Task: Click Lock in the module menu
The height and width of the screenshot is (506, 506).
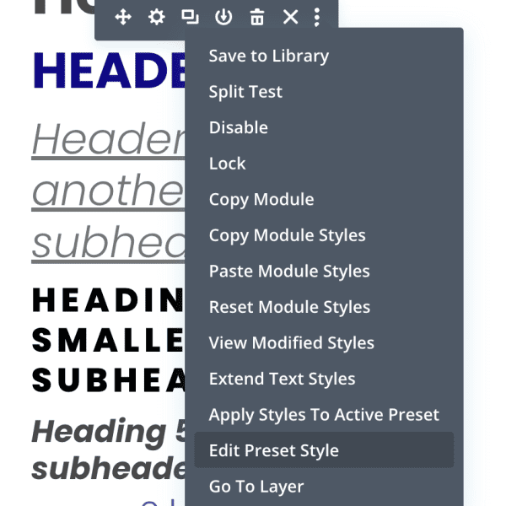Action: tap(228, 164)
